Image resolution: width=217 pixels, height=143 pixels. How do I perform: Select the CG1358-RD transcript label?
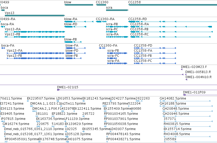point(137,19)
